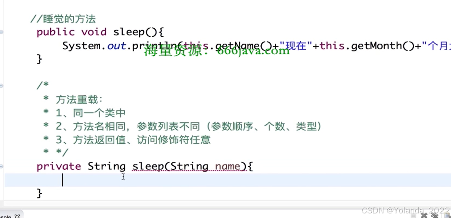Click the closing comment marker '* */'

(56, 153)
